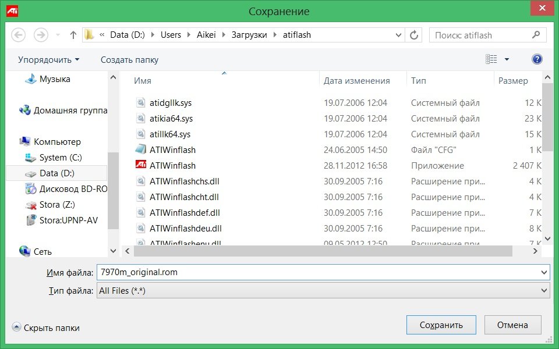Click file list scroll up arrow

[x=547, y=77]
